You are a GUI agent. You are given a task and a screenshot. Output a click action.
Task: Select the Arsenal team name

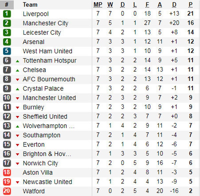33,42
